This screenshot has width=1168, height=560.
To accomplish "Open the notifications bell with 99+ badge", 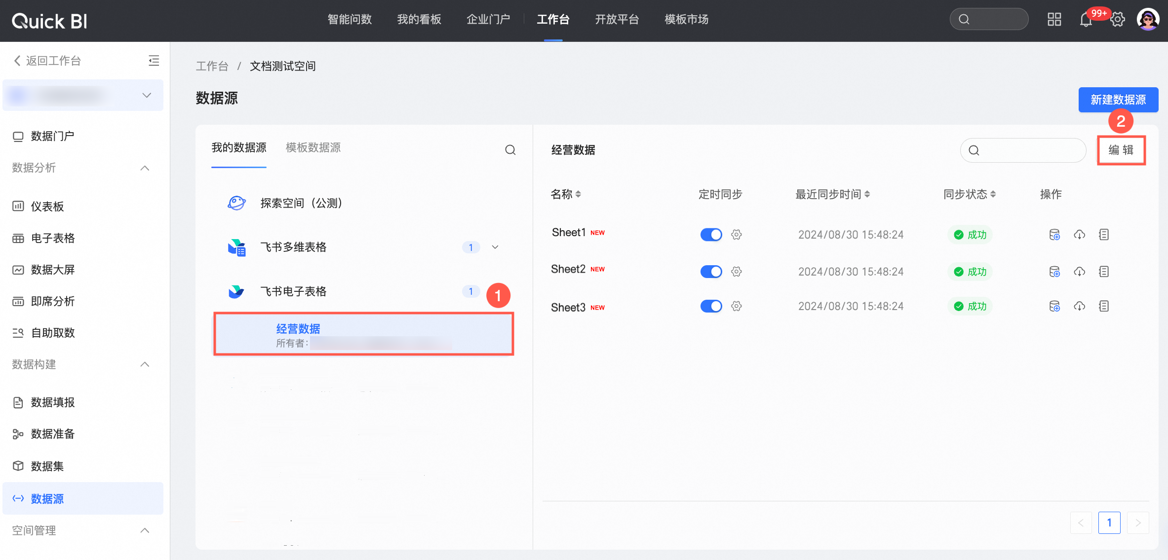I will [x=1086, y=20].
